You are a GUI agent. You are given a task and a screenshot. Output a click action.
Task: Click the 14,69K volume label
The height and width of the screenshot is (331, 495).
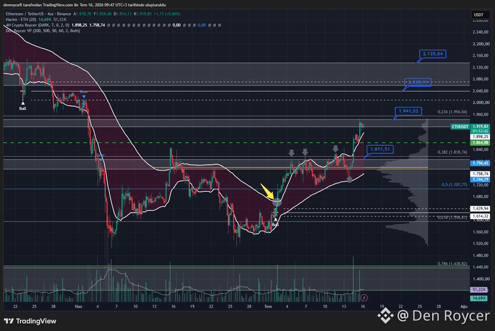click(479, 298)
